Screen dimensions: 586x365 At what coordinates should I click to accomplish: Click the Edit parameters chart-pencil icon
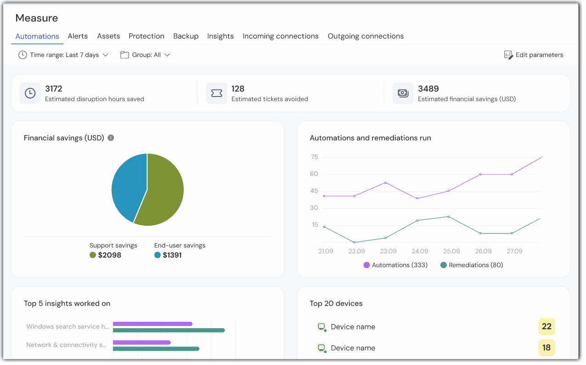508,55
